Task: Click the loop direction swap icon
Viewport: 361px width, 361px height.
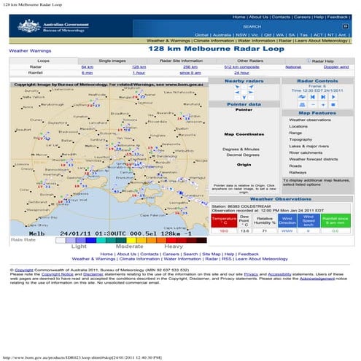Action: pyautogui.click(x=302, y=97)
